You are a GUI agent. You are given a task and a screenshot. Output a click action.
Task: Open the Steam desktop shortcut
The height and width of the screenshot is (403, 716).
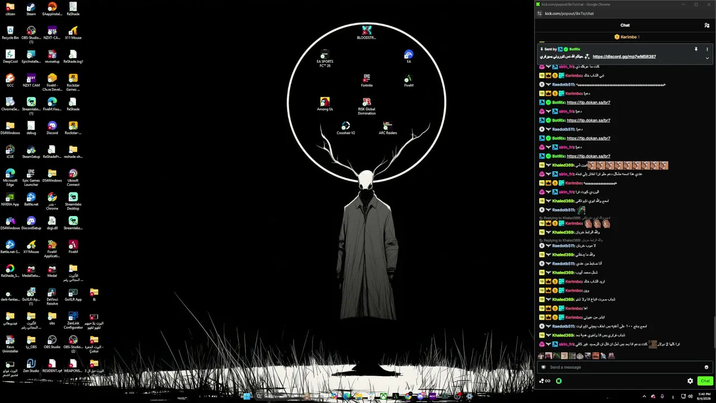click(31, 9)
